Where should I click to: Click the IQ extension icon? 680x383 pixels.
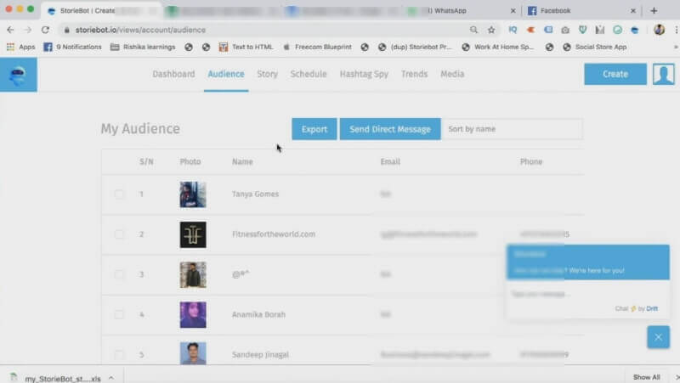click(x=513, y=30)
